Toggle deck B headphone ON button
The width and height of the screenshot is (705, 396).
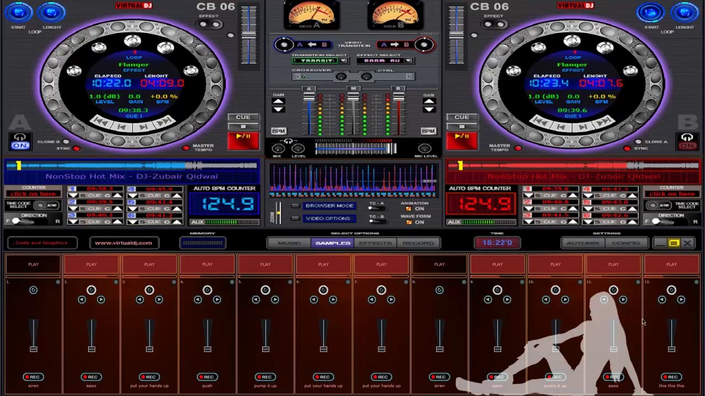pyautogui.click(x=687, y=141)
